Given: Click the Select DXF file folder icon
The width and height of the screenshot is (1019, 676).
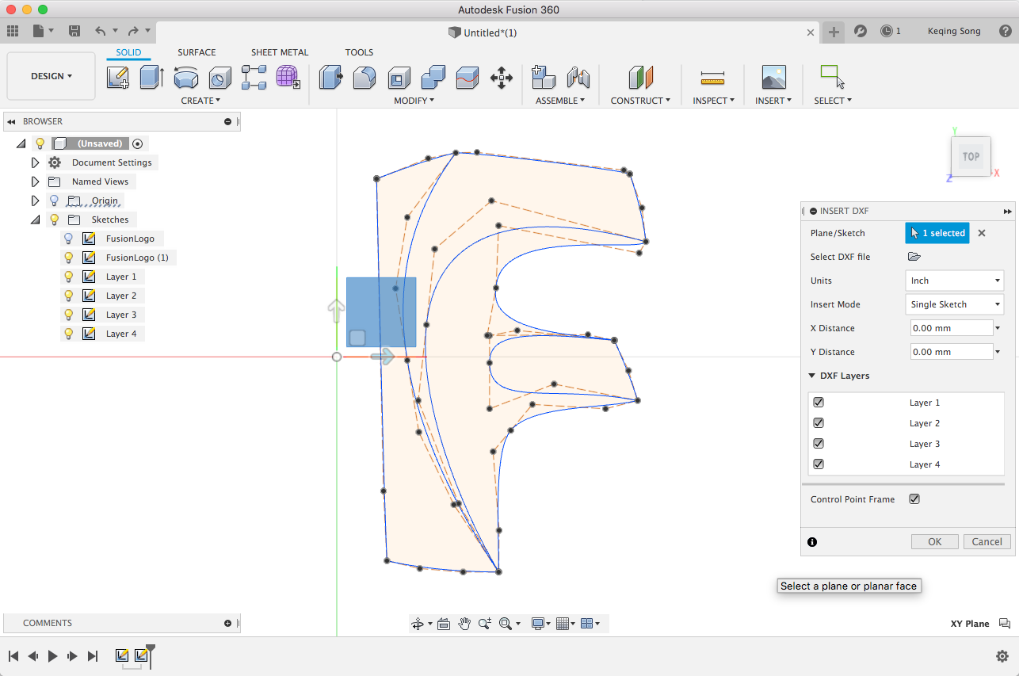Looking at the screenshot, I should pyautogui.click(x=914, y=257).
